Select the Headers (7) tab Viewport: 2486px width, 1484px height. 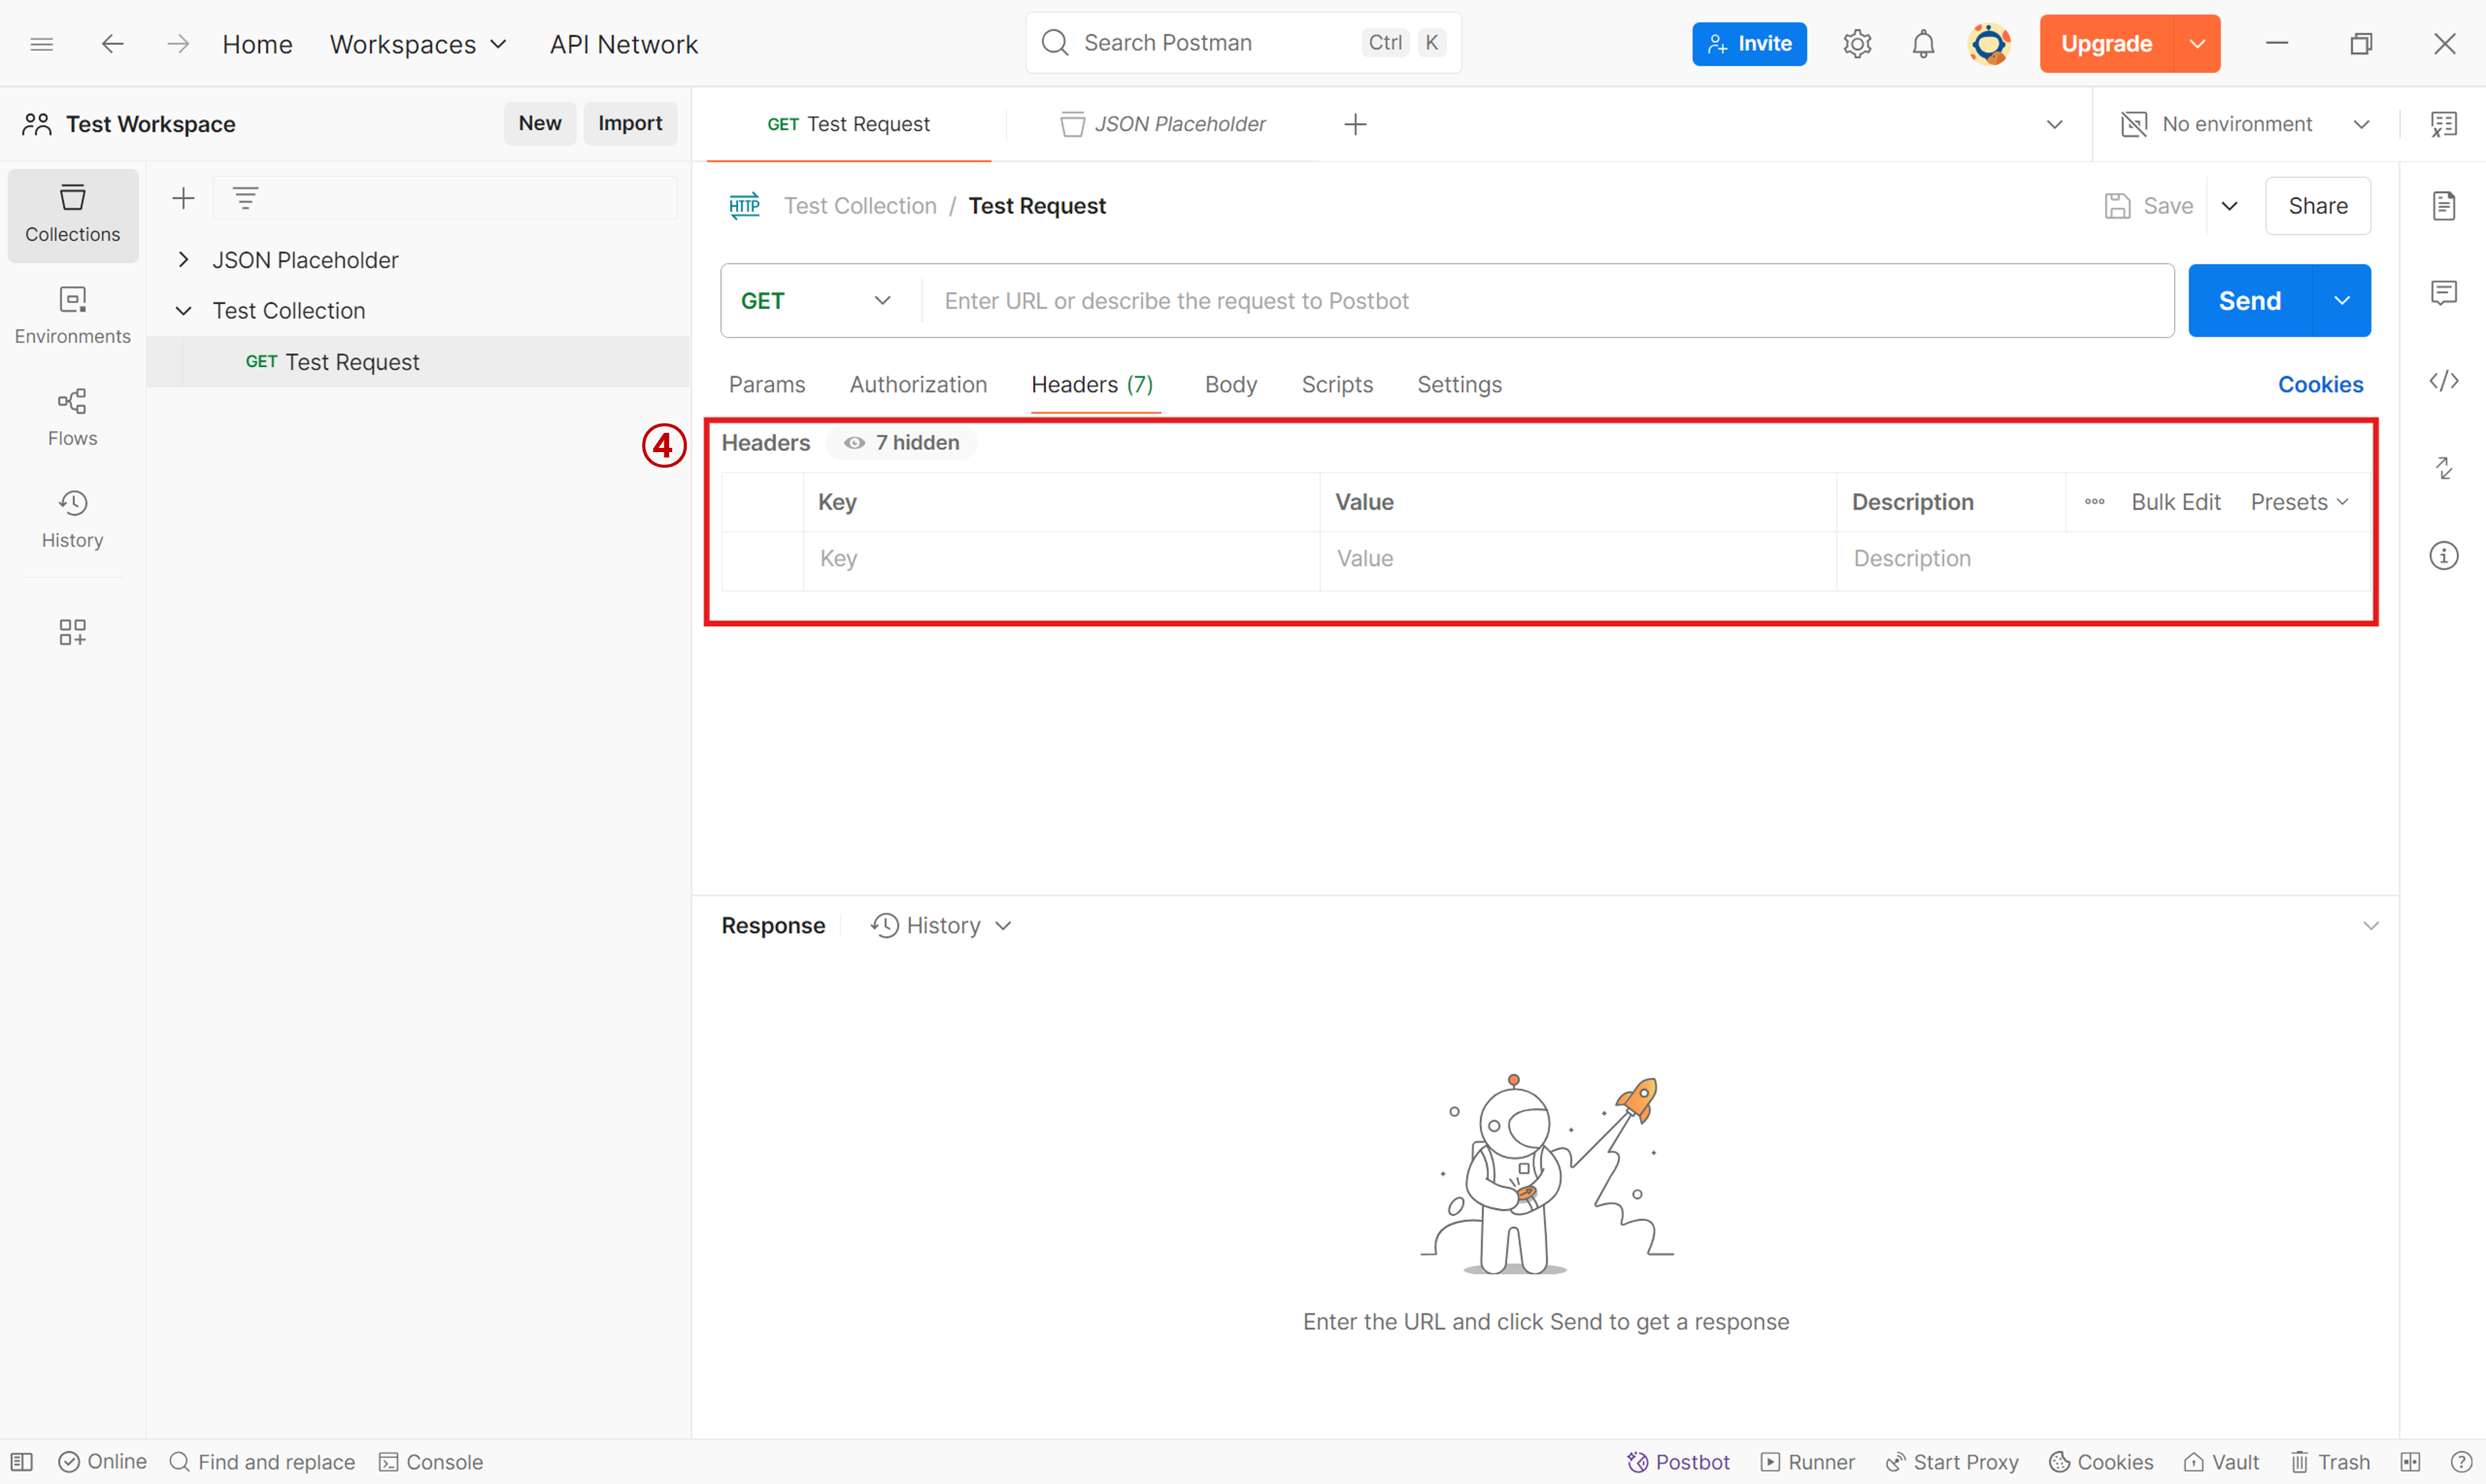(1092, 385)
